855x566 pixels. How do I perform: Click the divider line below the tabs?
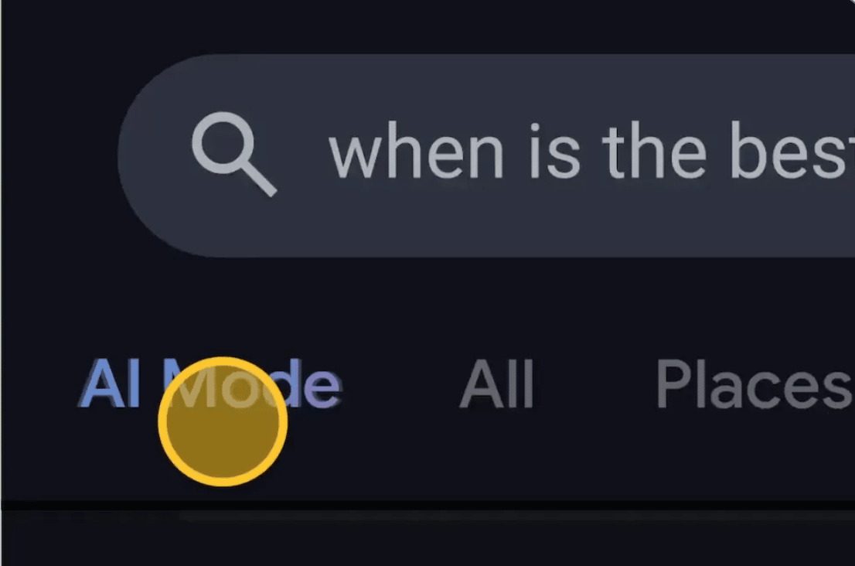tap(427, 506)
